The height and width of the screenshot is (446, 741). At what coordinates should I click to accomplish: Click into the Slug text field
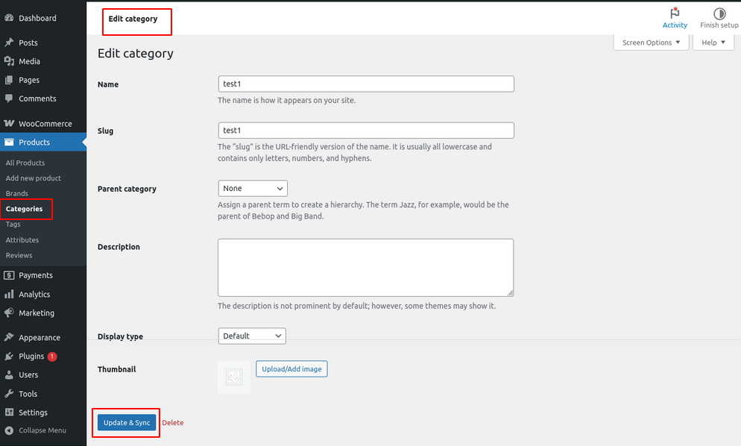[365, 131]
